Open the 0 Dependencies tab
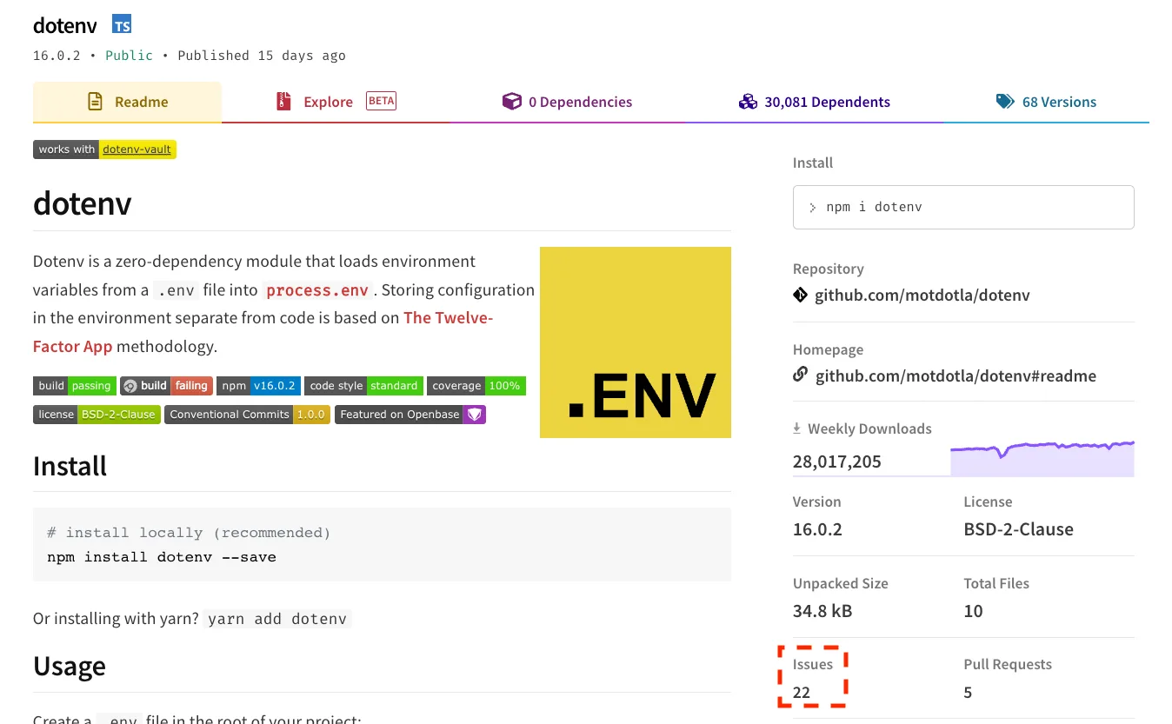This screenshot has width=1172, height=724. tap(568, 102)
